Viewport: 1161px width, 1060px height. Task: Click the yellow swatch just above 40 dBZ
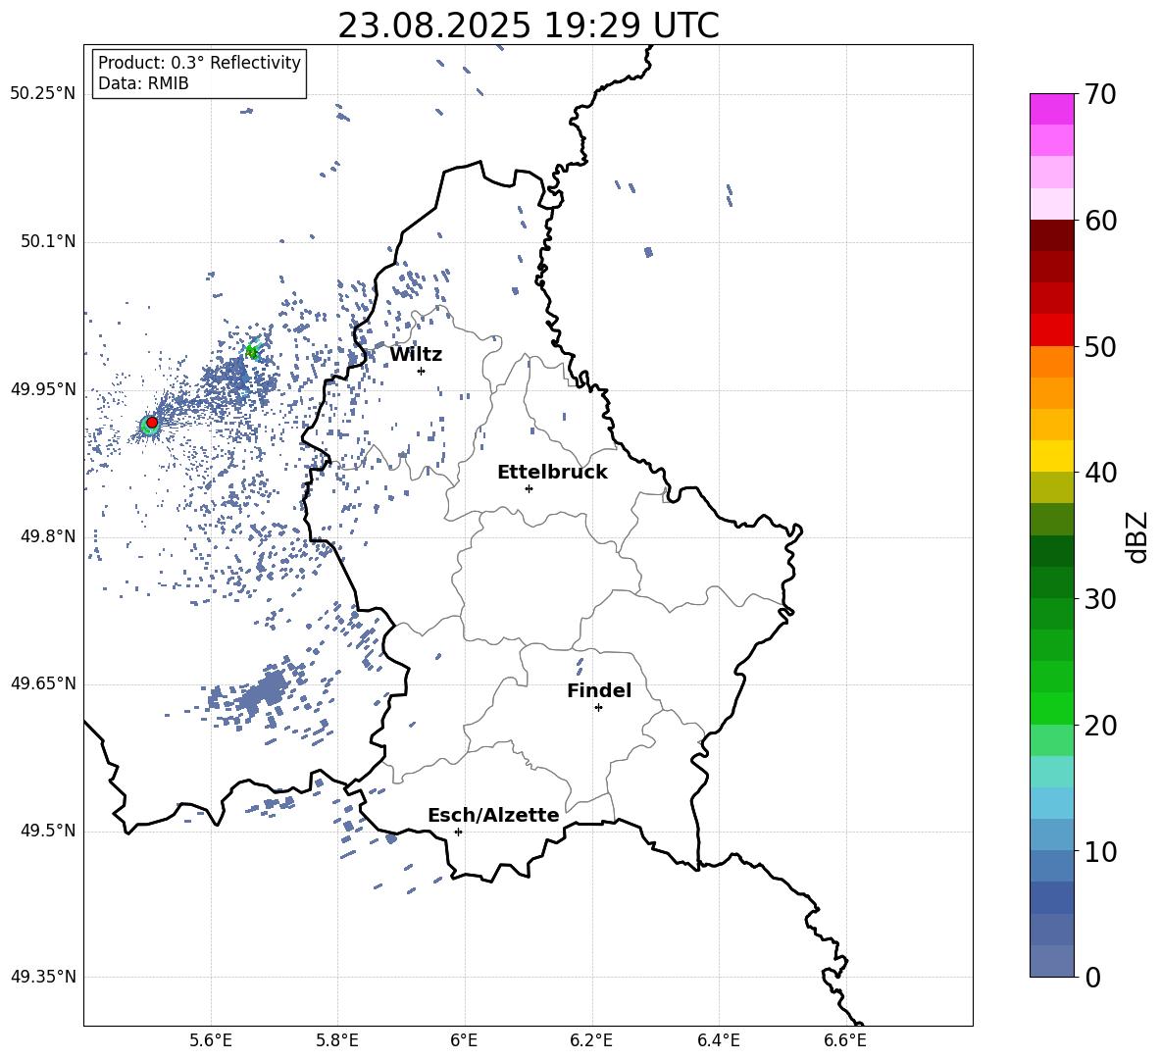(x=1051, y=456)
